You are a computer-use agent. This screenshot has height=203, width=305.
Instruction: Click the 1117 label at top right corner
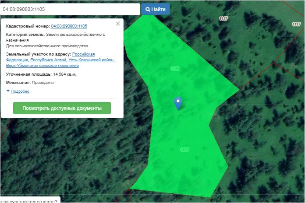[x=296, y=24]
